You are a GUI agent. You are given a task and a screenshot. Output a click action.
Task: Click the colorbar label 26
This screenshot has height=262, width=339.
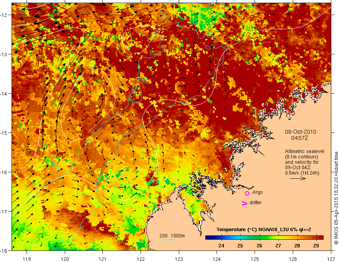tap(259, 245)
